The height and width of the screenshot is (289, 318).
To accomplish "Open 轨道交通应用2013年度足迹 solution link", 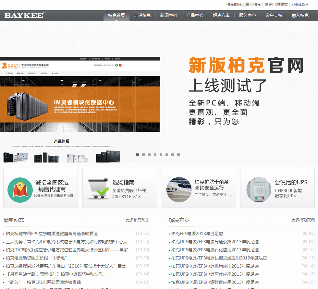I will (219, 258).
